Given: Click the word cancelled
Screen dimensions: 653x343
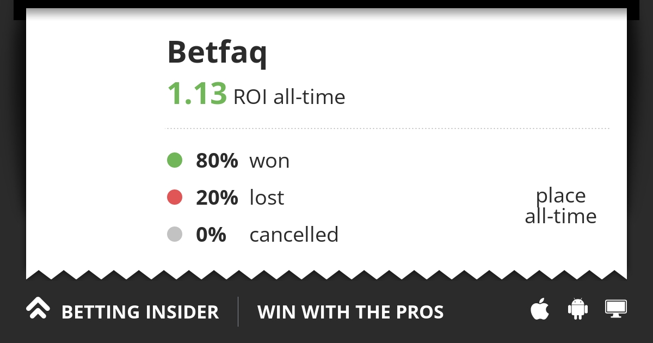Looking at the screenshot, I should 294,234.
